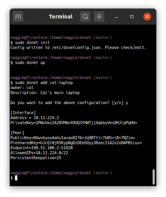Viewport: 166px width, 197px height.
Task: Click the Address = 10.11.224.2 line
Action: click(x=35, y=118)
